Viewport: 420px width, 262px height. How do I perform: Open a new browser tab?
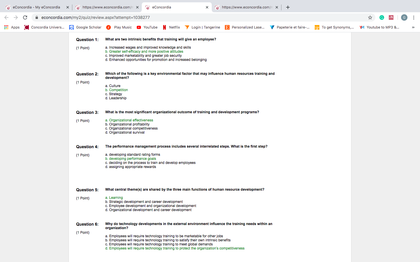click(x=288, y=7)
